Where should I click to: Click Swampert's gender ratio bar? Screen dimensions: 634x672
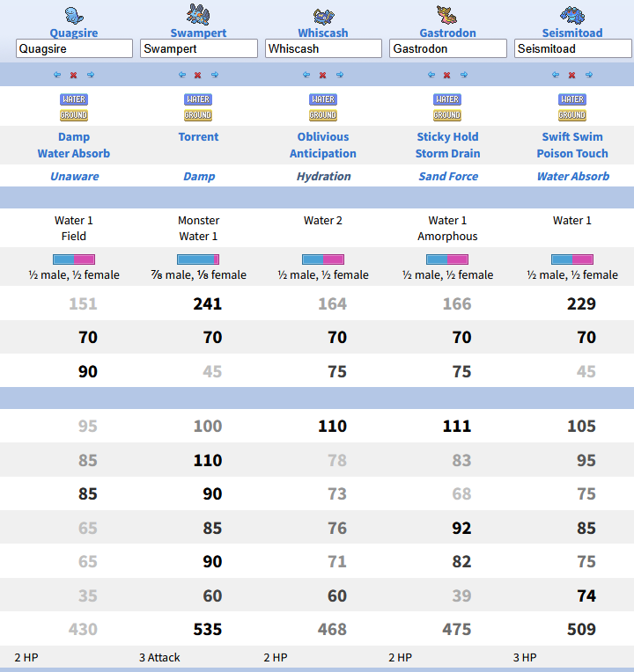[x=198, y=259]
